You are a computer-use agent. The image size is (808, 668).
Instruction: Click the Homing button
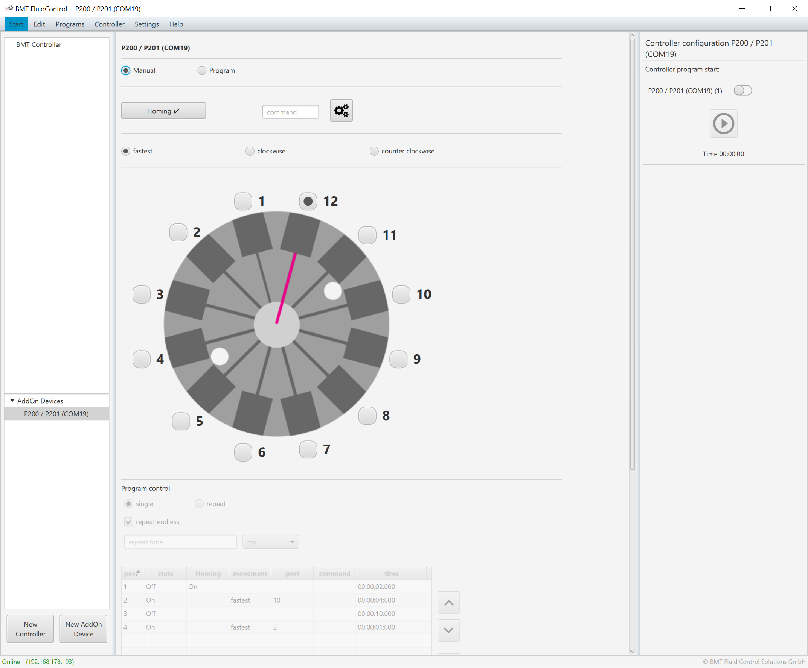(163, 111)
